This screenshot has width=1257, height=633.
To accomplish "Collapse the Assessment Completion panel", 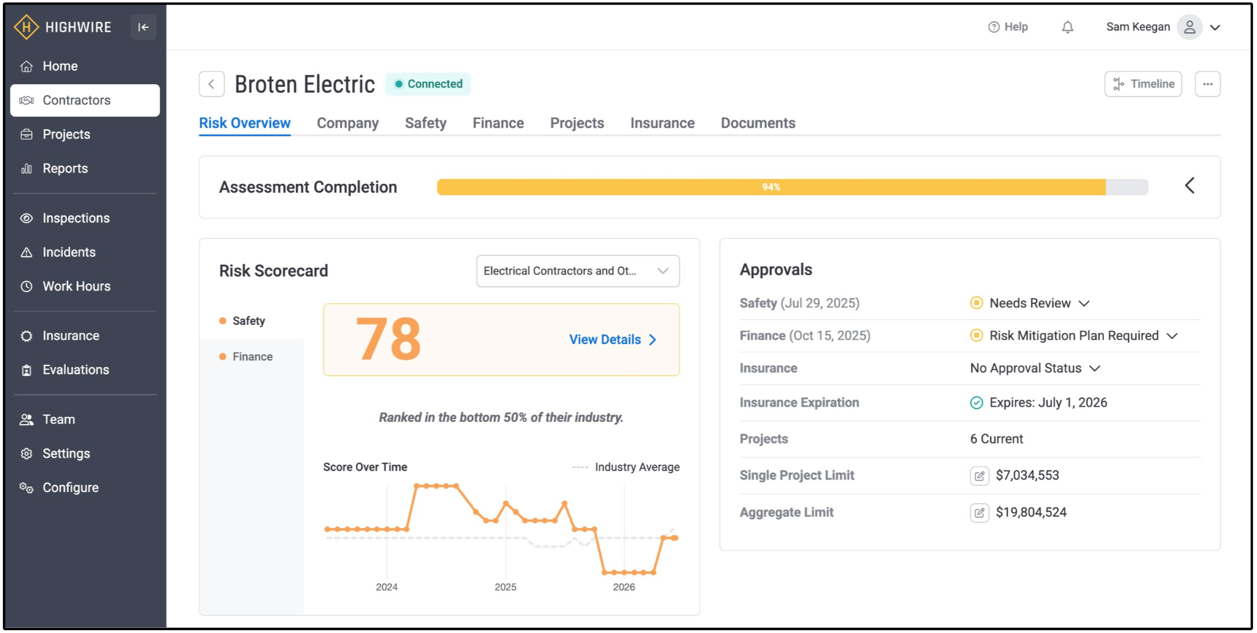I will click(x=1189, y=186).
